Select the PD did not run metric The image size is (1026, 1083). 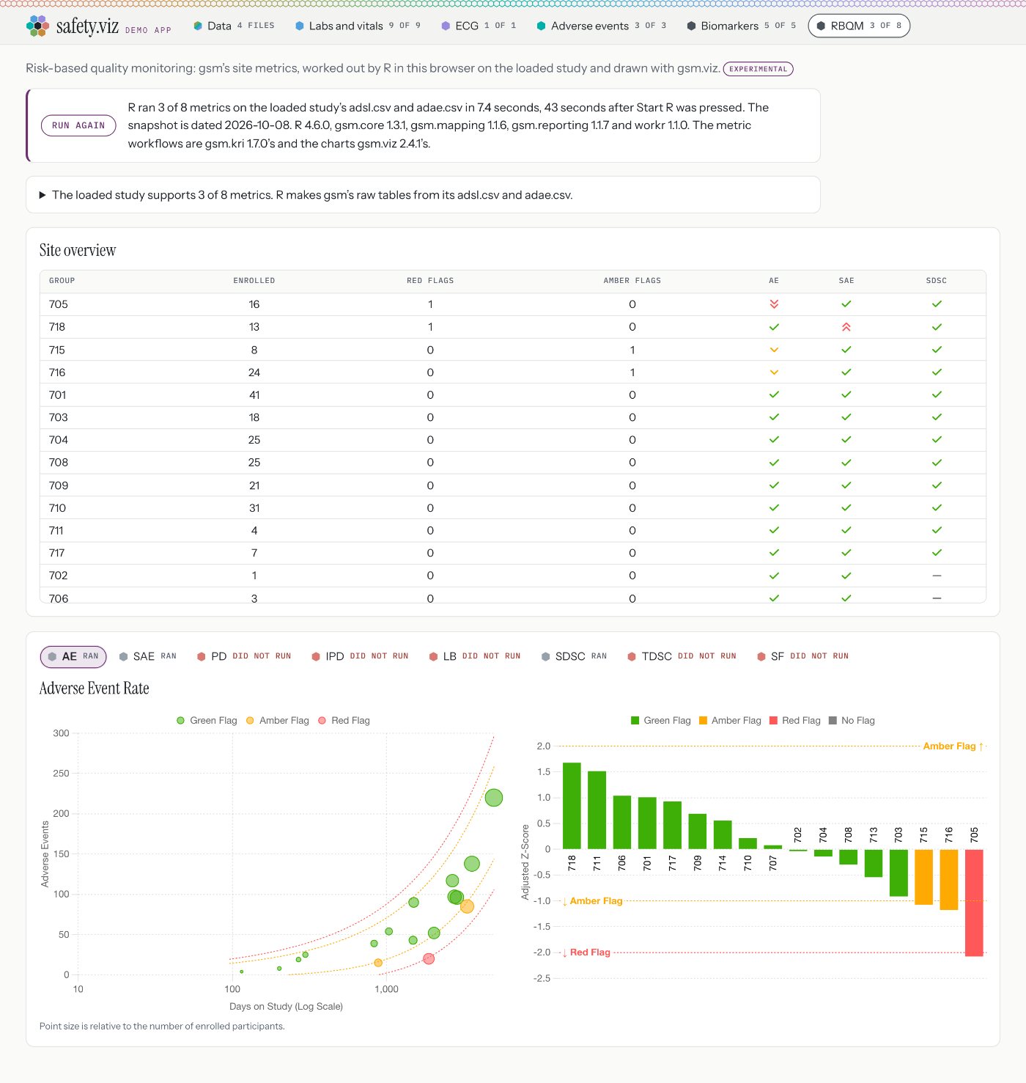pos(244,656)
